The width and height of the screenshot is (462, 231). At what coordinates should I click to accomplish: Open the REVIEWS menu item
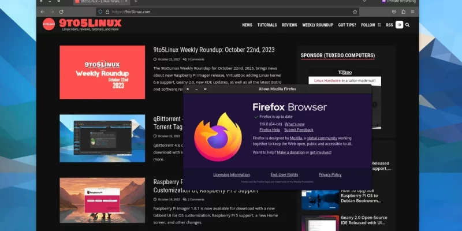(x=289, y=25)
